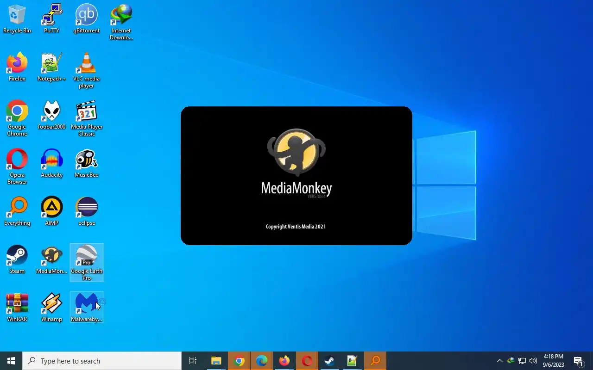Click the Internet Download Manager tray icon

point(511,361)
